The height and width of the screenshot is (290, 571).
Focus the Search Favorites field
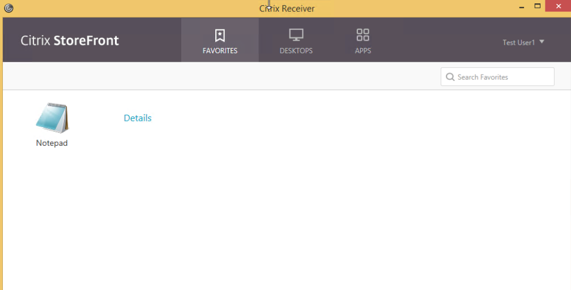point(497,77)
